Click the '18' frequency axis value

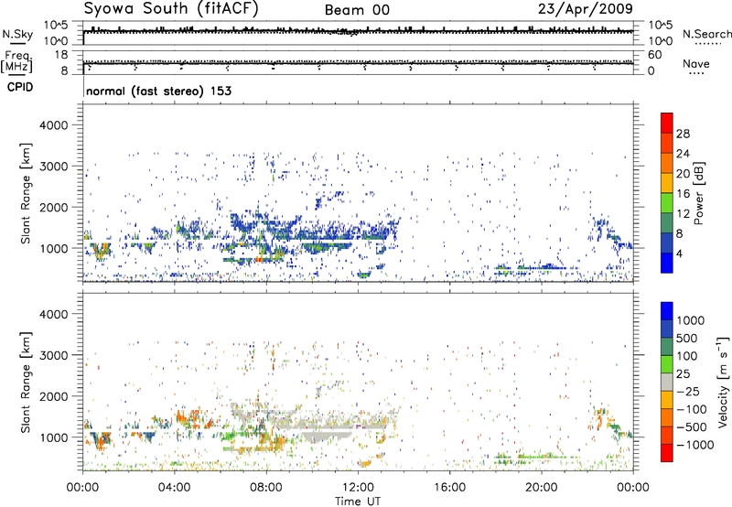(61, 55)
